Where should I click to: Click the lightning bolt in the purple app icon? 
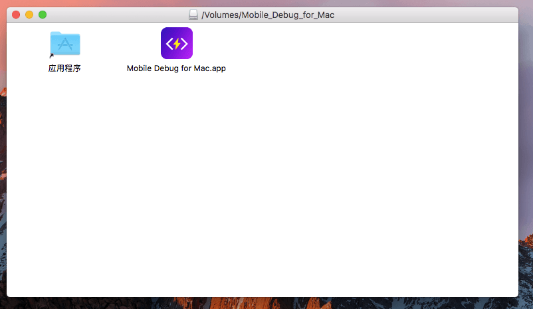(x=177, y=44)
